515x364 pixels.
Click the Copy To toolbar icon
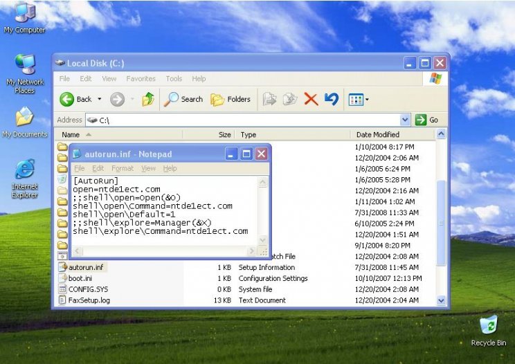coord(290,99)
